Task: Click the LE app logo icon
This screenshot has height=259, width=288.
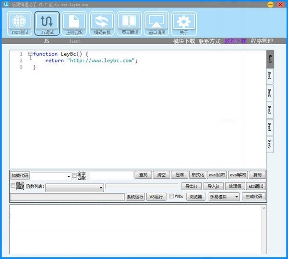Action: pyautogui.click(x=6, y=4)
